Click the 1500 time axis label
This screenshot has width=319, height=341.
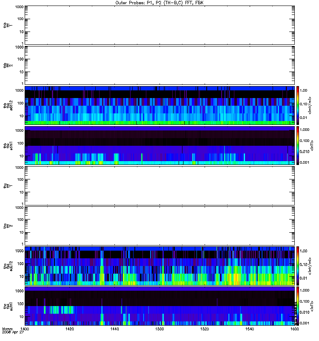click(x=159, y=329)
